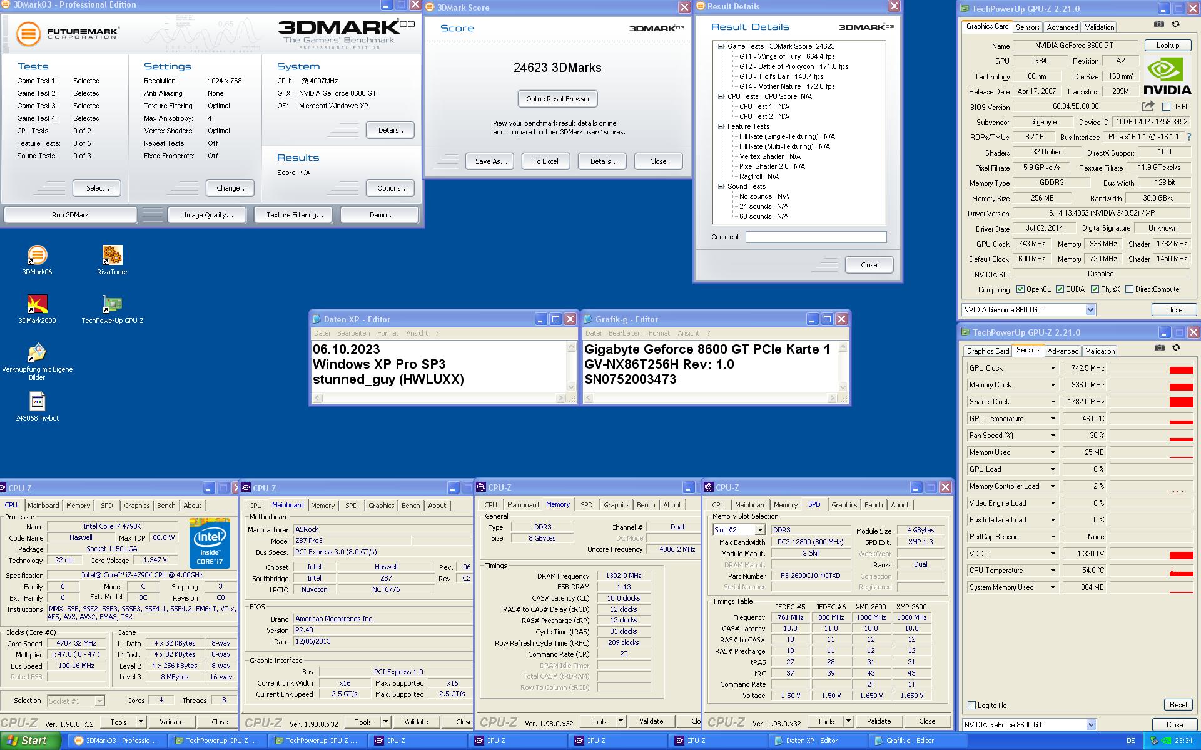Image resolution: width=1201 pixels, height=750 pixels.
Task: Click horizontal scrollbar in Grafik-g Editor
Action: click(711, 398)
